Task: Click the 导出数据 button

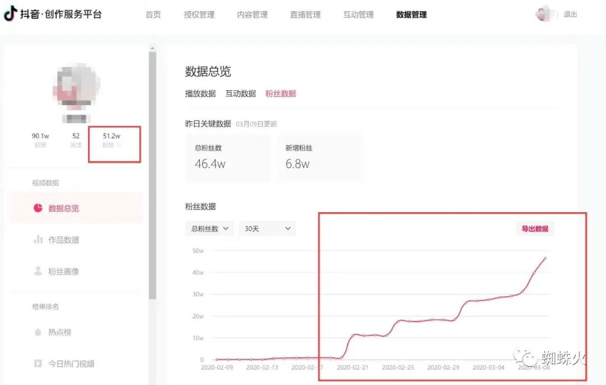Action: [x=535, y=228]
